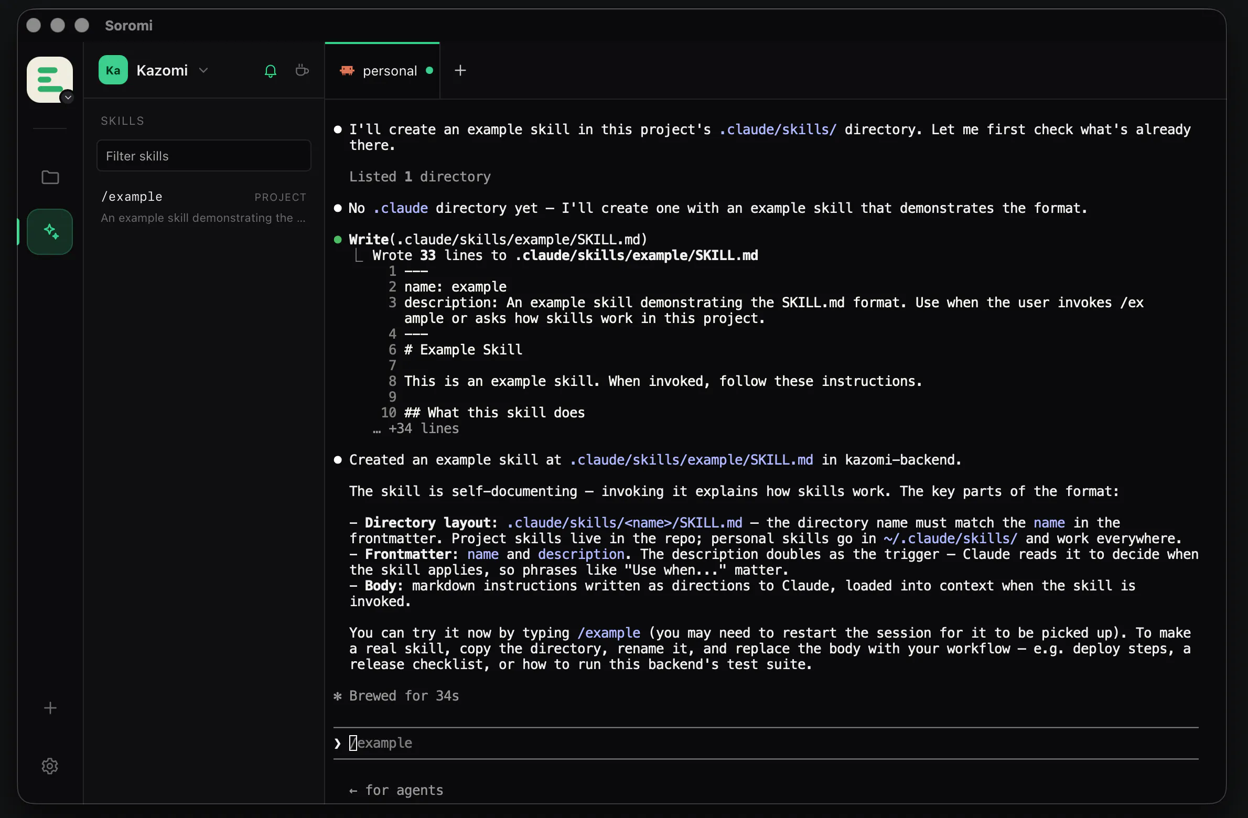This screenshot has width=1248, height=818.
Task: Click the green status dot on personal tab
Action: point(429,70)
